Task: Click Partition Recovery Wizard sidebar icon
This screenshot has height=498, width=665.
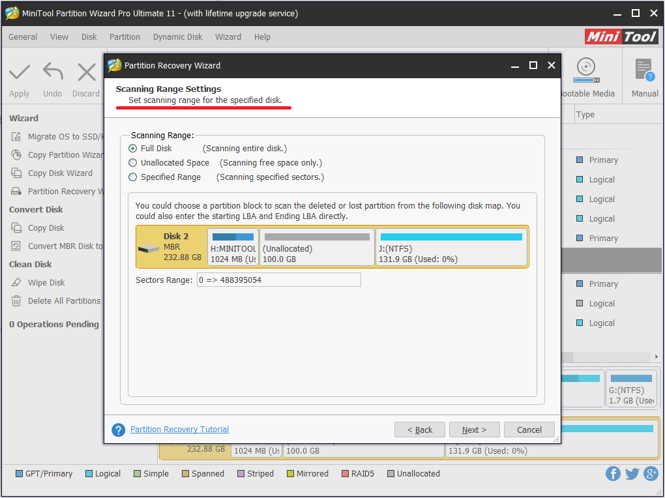Action: [16, 191]
